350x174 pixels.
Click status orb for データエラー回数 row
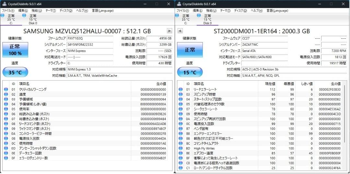[x=6, y=153]
